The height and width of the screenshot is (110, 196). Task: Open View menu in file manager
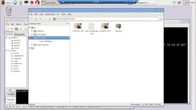click(x=42, y=14)
